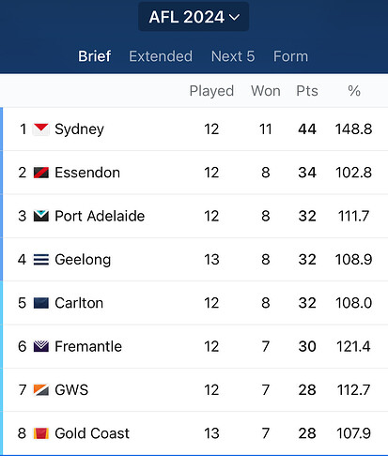The width and height of the screenshot is (388, 469).
Task: Sort by the percentage column header
Action: point(354,91)
